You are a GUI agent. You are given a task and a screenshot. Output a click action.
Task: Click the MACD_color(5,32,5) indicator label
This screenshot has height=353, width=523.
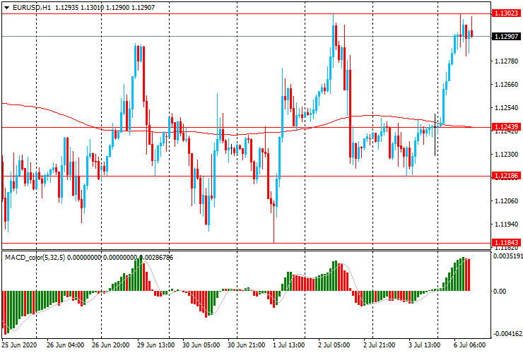tap(35, 258)
